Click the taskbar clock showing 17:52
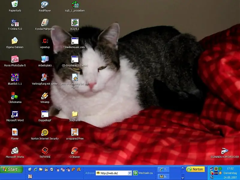The height and width of the screenshot is (180, 240). tap(230, 169)
